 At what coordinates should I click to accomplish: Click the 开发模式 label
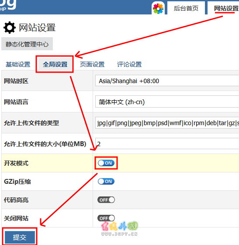coord(16,163)
